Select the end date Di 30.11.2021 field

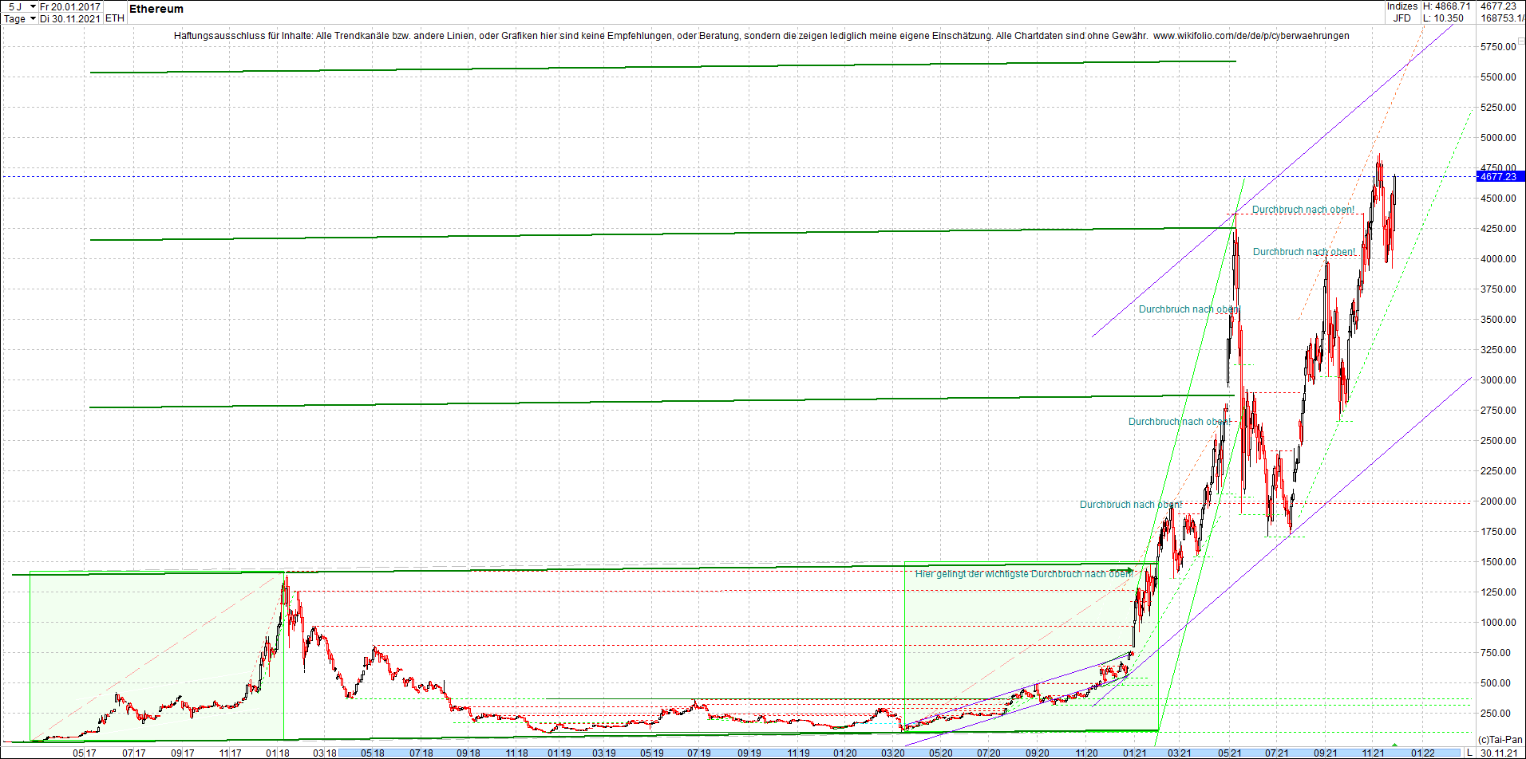click(70, 18)
